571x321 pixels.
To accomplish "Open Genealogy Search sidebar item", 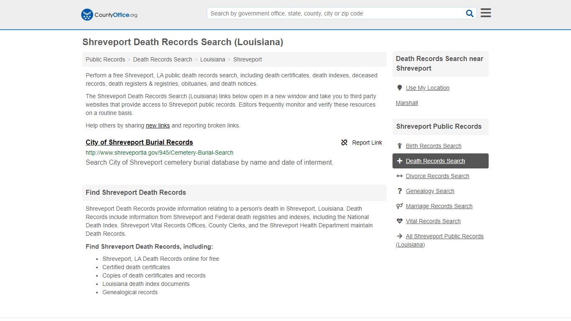I will (x=430, y=191).
